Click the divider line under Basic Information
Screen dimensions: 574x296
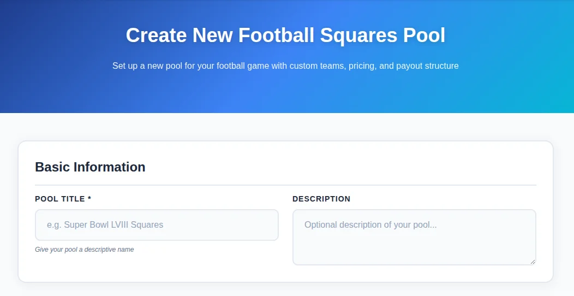(285, 185)
